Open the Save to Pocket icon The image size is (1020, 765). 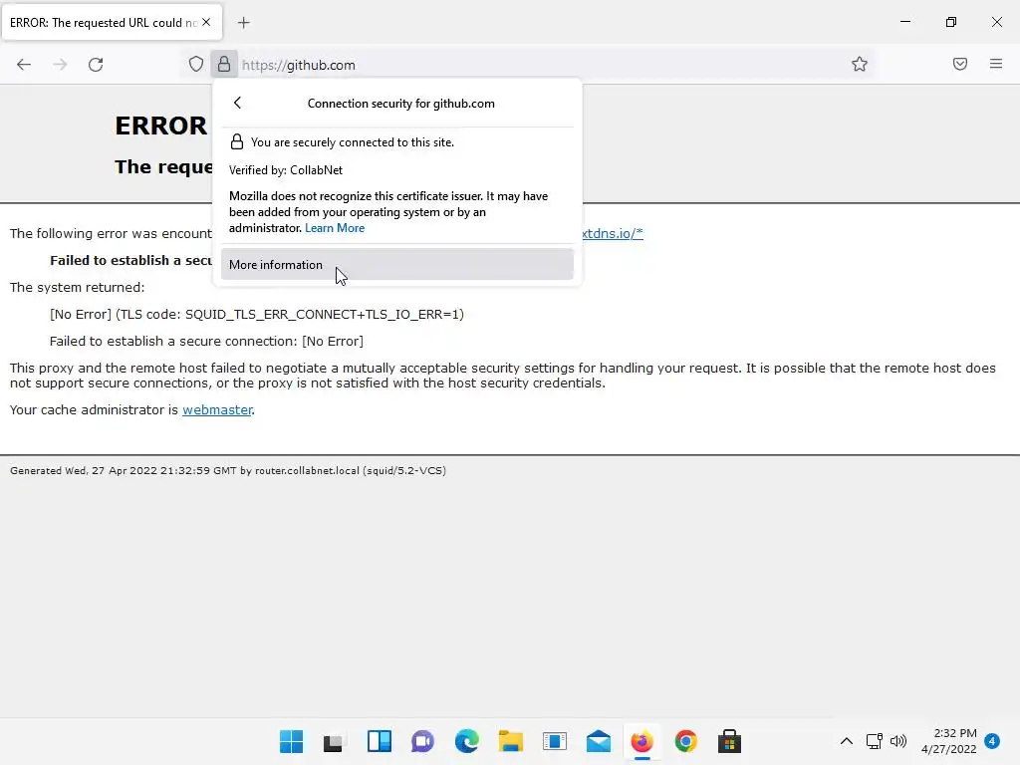[x=960, y=64]
